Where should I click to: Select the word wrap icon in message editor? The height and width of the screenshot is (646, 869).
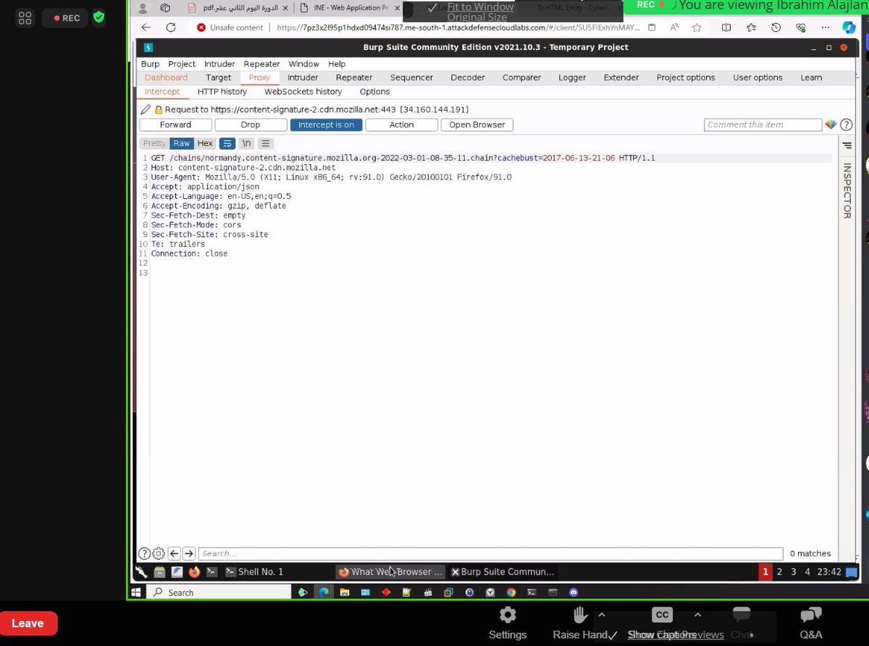pyautogui.click(x=227, y=143)
